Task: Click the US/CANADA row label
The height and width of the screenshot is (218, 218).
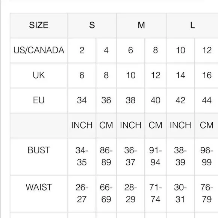Action: coord(39,50)
